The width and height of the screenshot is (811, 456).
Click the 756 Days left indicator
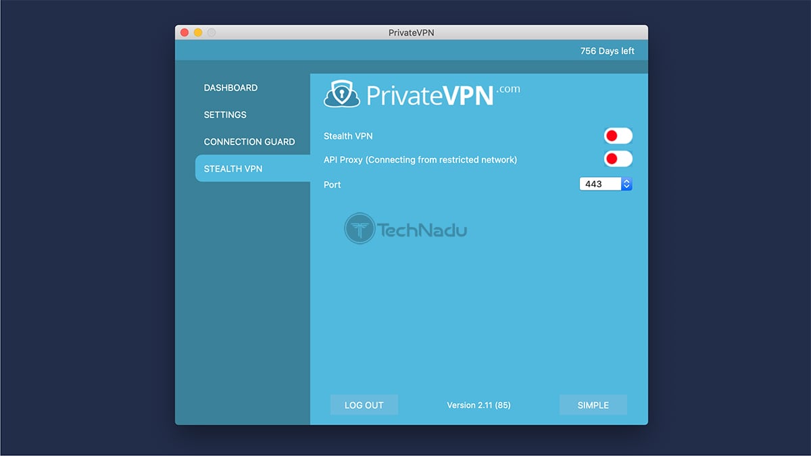pos(608,50)
